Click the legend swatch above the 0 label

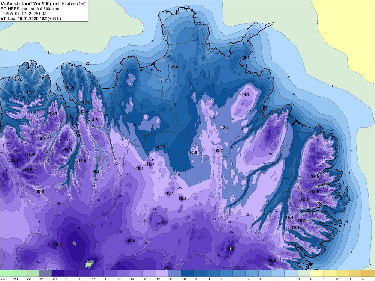point(316,273)
